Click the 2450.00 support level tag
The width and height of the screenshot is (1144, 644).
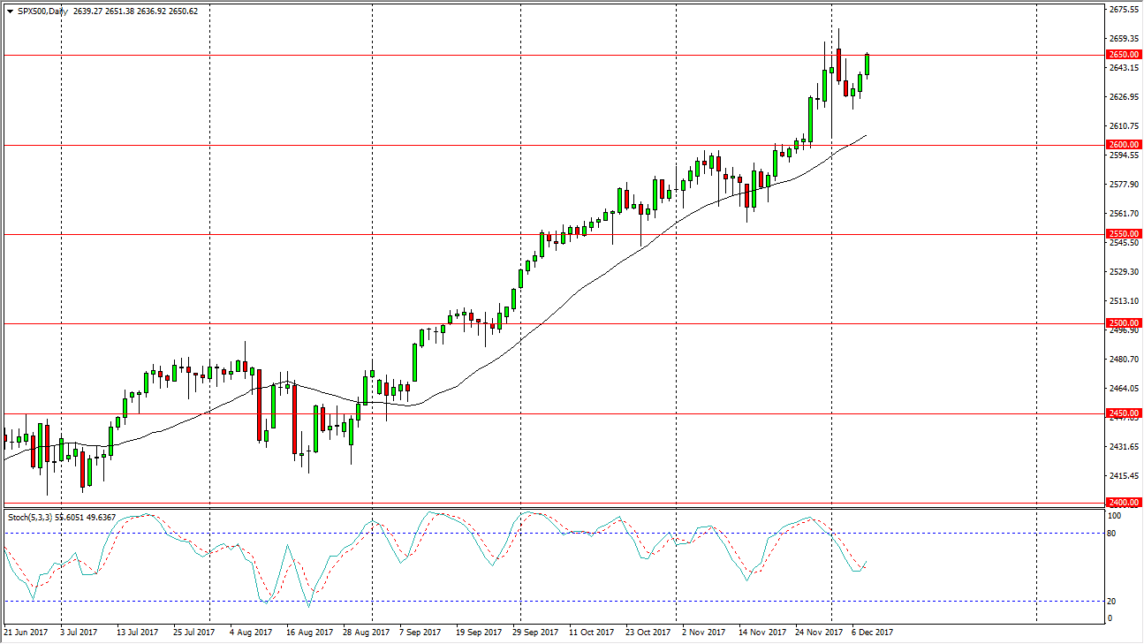pyautogui.click(x=1122, y=412)
